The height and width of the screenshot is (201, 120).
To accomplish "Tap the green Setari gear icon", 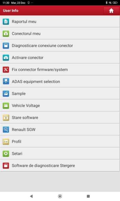I will (x=6, y=154).
